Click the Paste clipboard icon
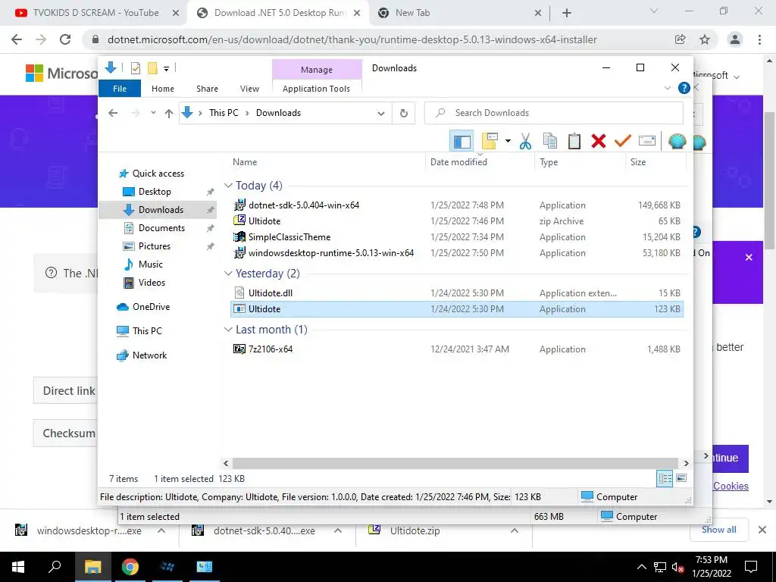The image size is (776, 582). 574,142
